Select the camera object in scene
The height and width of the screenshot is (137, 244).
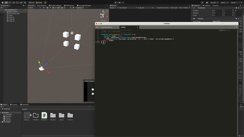pos(42,68)
